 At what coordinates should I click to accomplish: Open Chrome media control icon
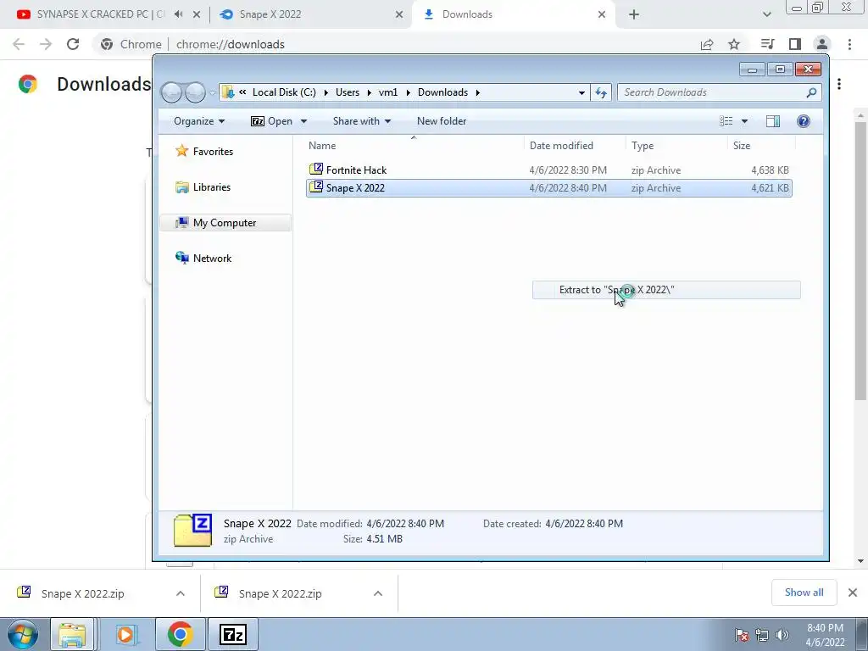[x=767, y=44]
